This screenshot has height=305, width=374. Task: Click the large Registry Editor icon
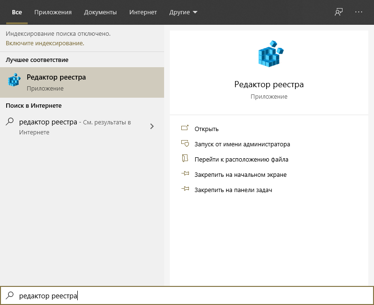[271, 54]
